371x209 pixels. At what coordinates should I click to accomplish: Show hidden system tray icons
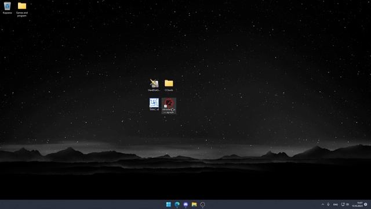(x=323, y=204)
